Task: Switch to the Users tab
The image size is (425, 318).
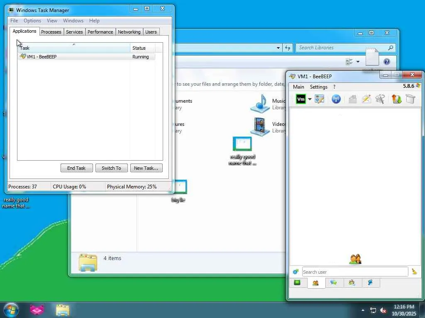Action: click(151, 32)
